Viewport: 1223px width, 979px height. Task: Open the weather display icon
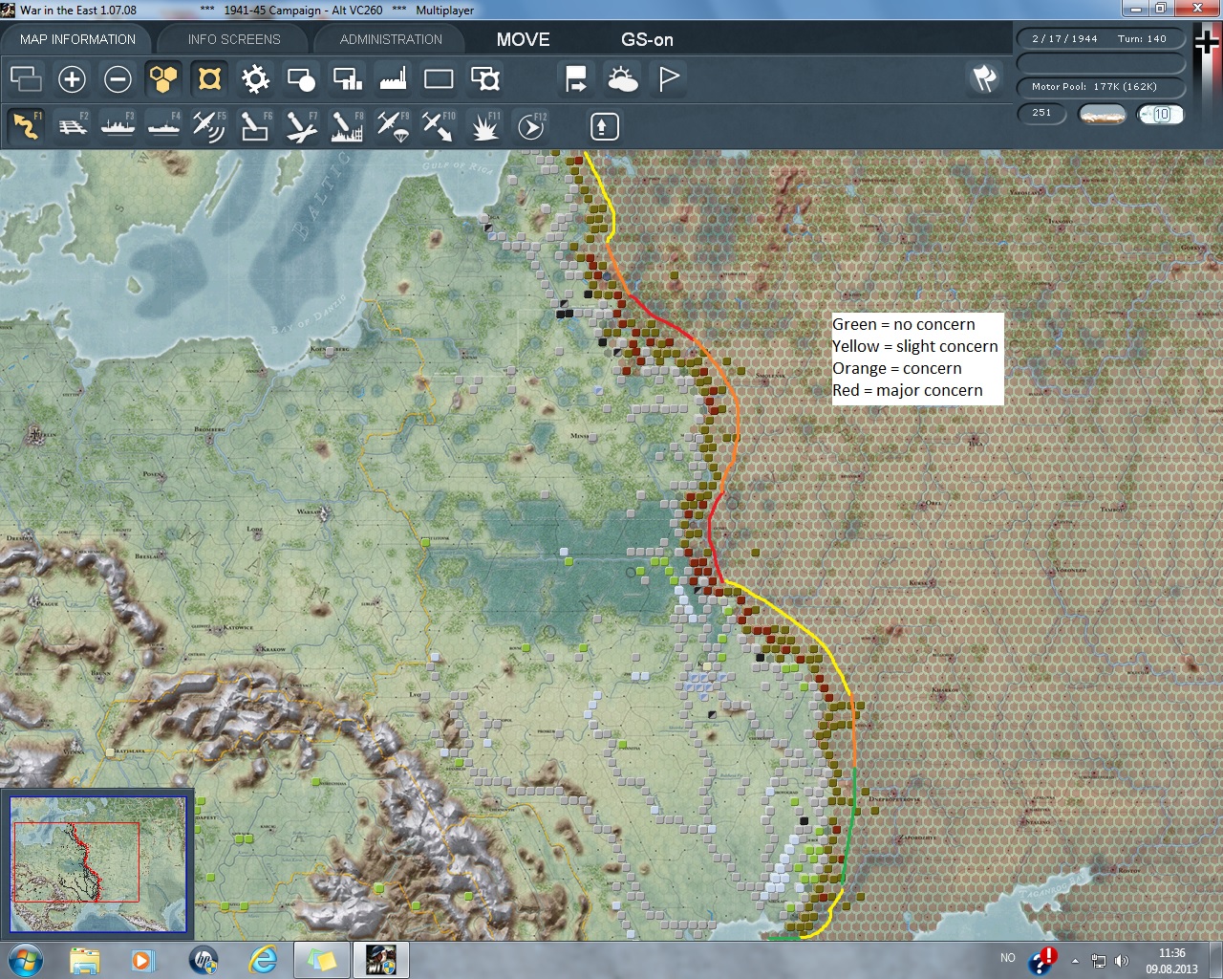coord(623,79)
